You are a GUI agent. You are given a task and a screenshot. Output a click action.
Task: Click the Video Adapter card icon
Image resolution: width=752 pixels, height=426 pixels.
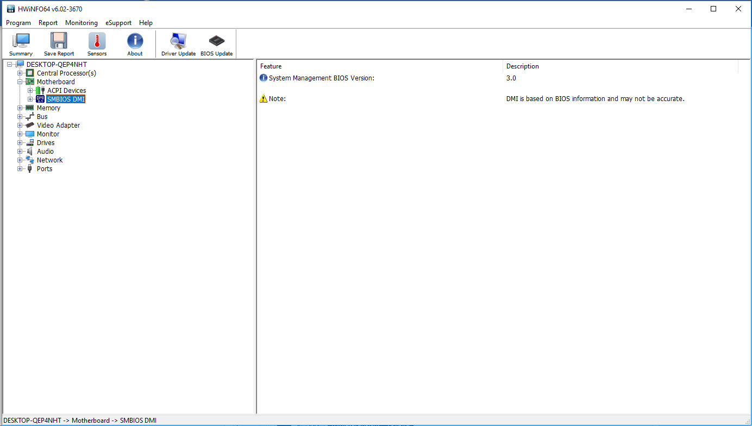(x=30, y=125)
